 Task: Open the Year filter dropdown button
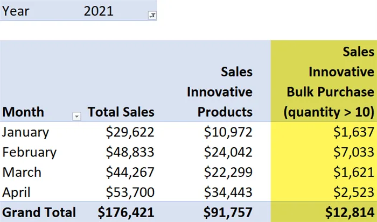click(x=152, y=16)
